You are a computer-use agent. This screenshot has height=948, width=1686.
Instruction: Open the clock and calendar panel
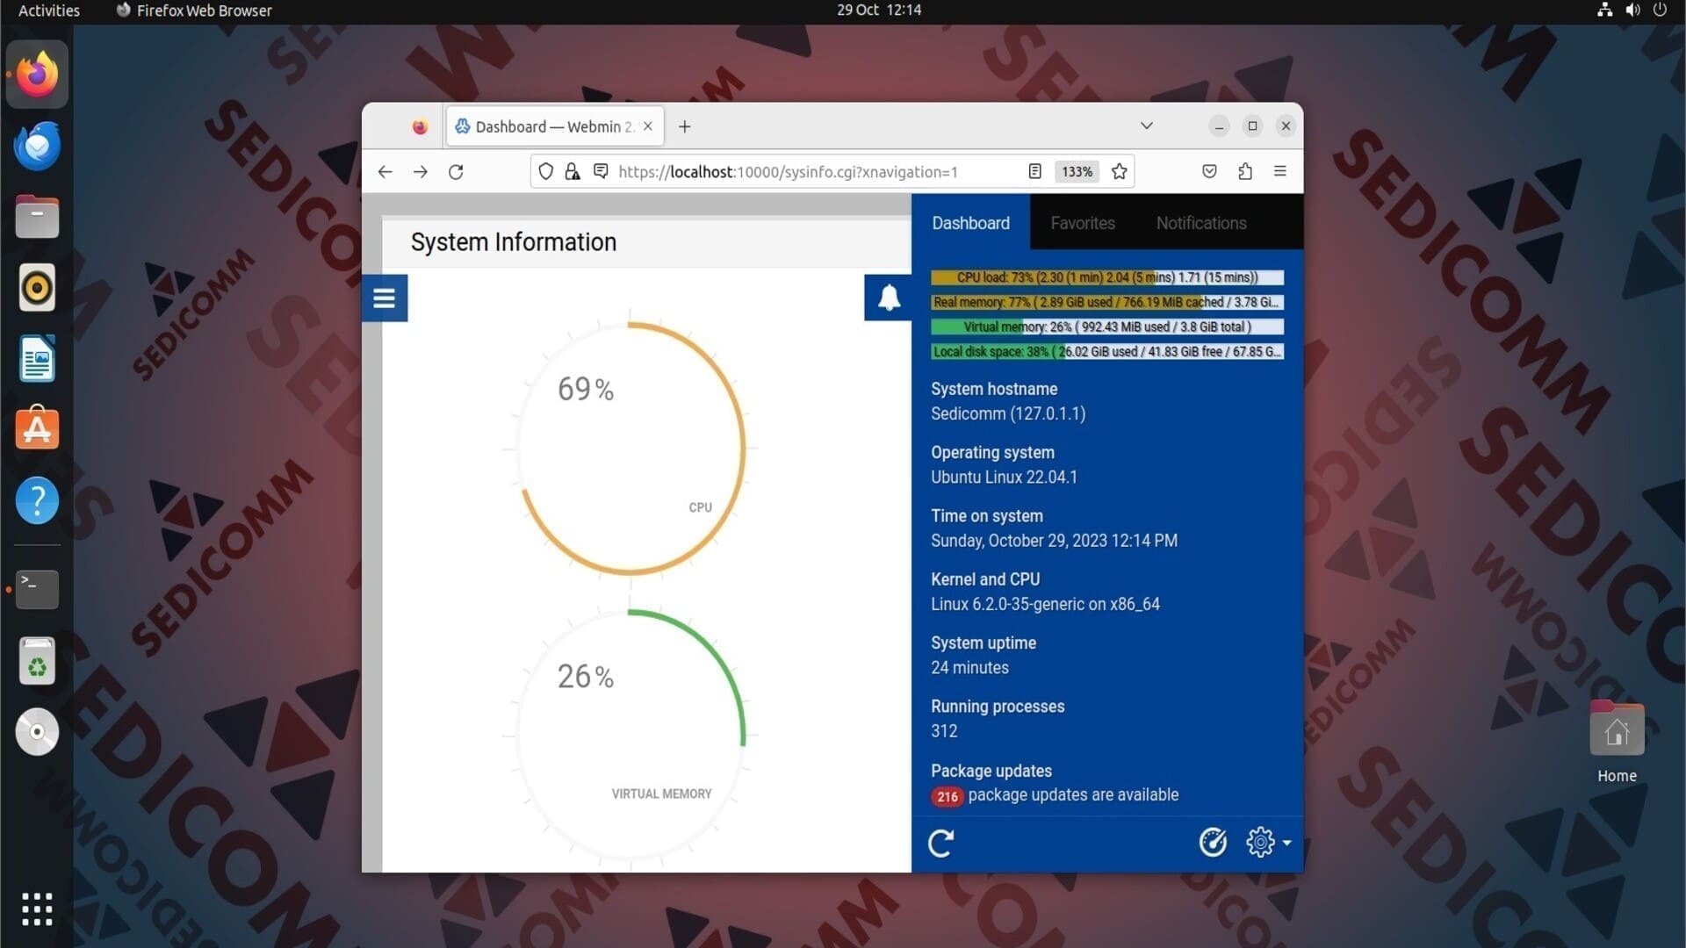[x=879, y=10]
